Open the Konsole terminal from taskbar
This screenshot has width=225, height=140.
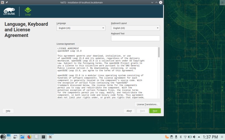click(x=43, y=137)
